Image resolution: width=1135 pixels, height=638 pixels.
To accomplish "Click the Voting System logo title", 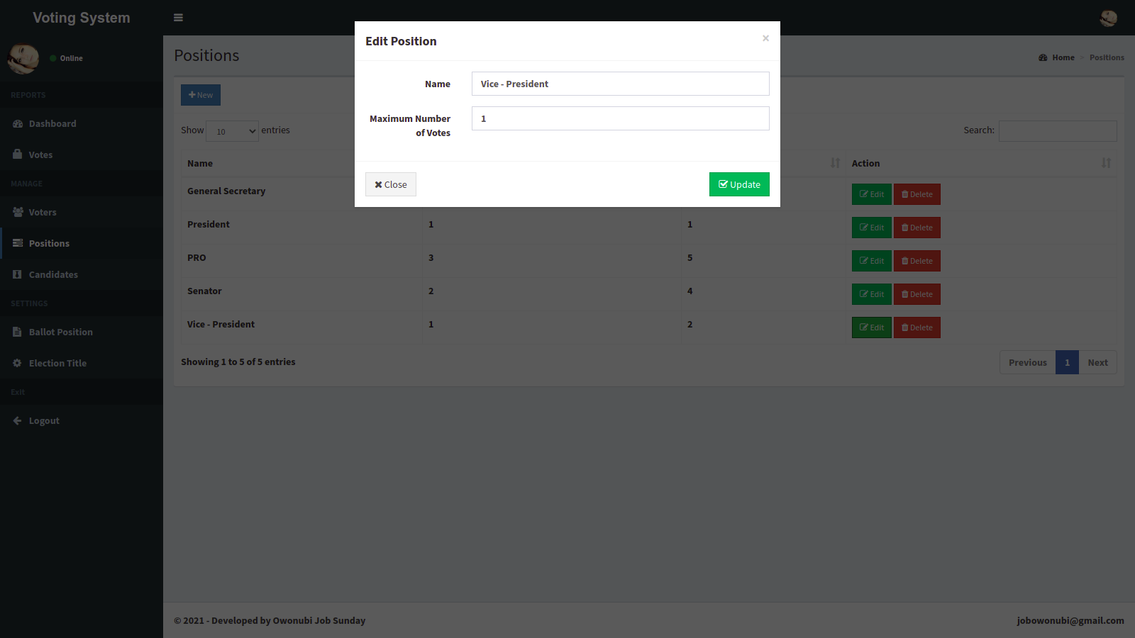I will click(x=82, y=18).
